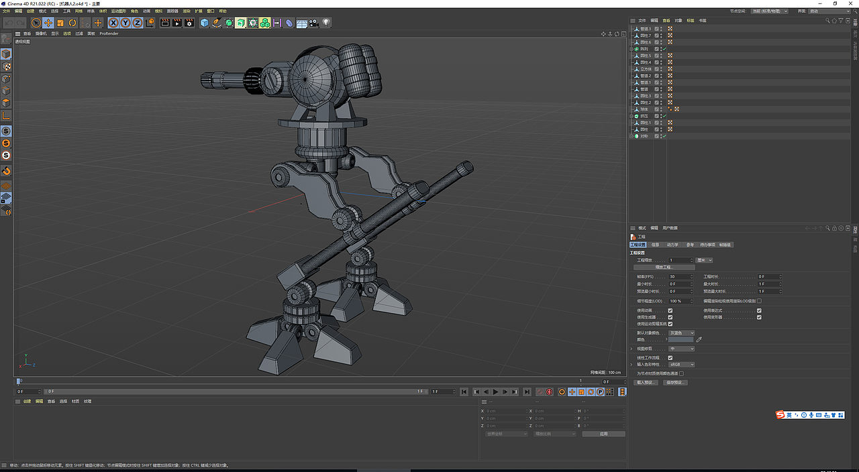Toggle the Y axis lock button
This screenshot has width=859, height=472.
click(125, 23)
